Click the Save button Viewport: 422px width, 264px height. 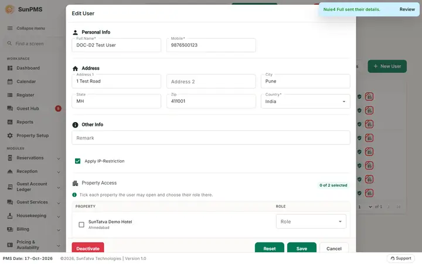[x=302, y=248]
